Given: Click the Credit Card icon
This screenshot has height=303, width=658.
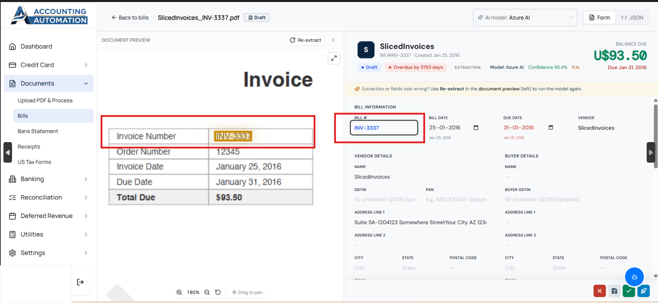Looking at the screenshot, I should point(12,65).
